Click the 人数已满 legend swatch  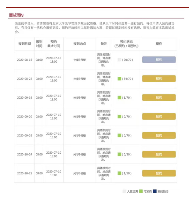pos(124,191)
